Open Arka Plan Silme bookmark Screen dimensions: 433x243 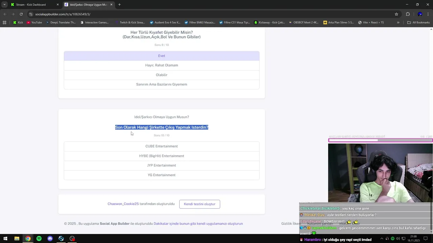[x=339, y=23]
